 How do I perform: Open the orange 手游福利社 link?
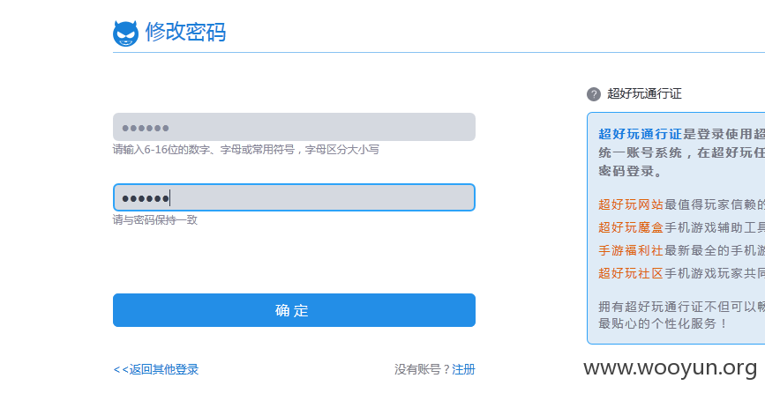click(x=631, y=250)
